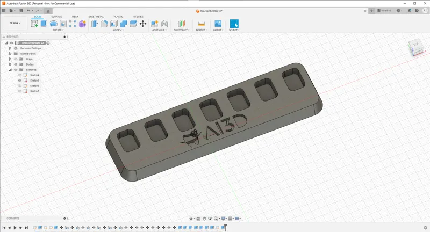Switch to the MESH tab
Image resolution: width=430 pixels, height=232 pixels.
[75, 17]
